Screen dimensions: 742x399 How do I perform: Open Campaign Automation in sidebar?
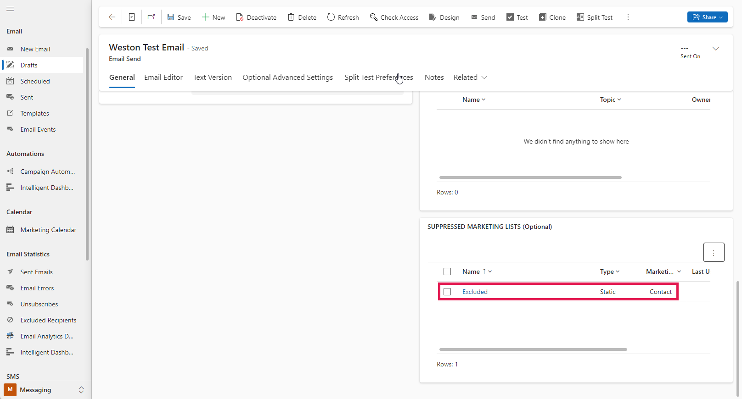tap(43, 172)
